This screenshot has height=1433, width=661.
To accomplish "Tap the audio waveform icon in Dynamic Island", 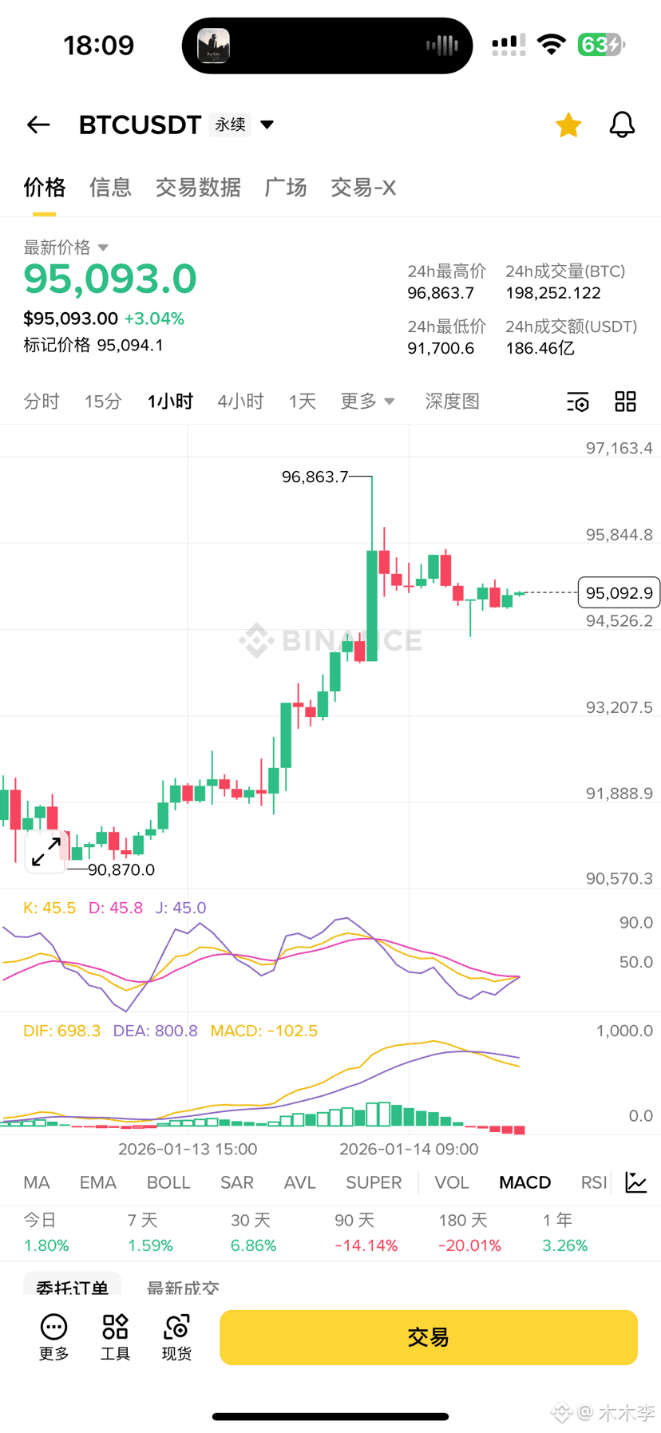I will [x=442, y=46].
